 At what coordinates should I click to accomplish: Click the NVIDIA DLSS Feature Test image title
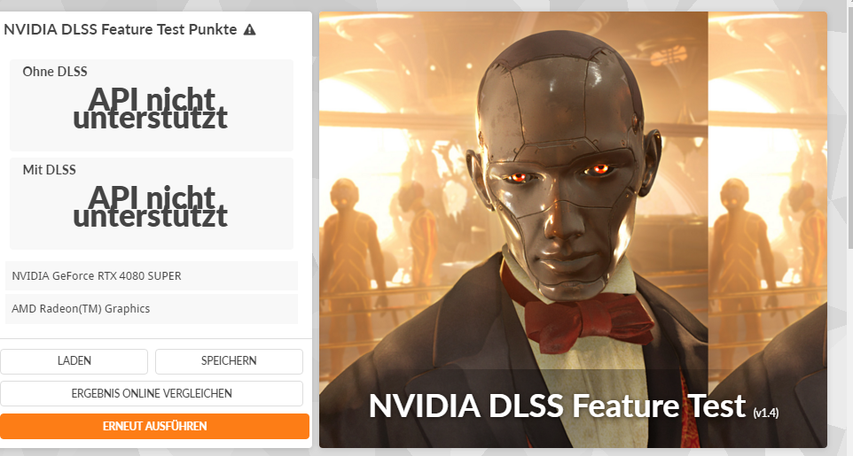pyautogui.click(x=557, y=406)
